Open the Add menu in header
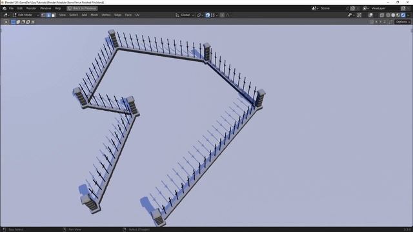The width and height of the screenshot is (413, 232). click(x=85, y=15)
